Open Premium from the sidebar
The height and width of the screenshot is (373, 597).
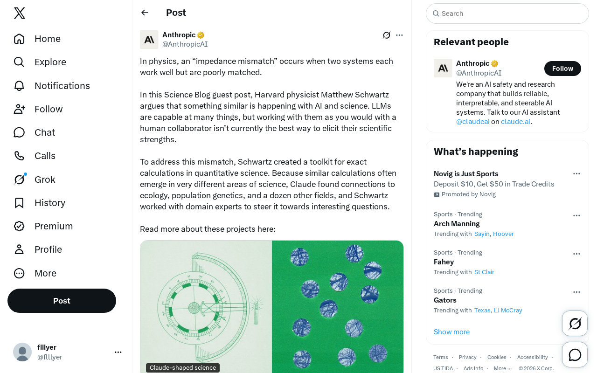(x=43, y=226)
